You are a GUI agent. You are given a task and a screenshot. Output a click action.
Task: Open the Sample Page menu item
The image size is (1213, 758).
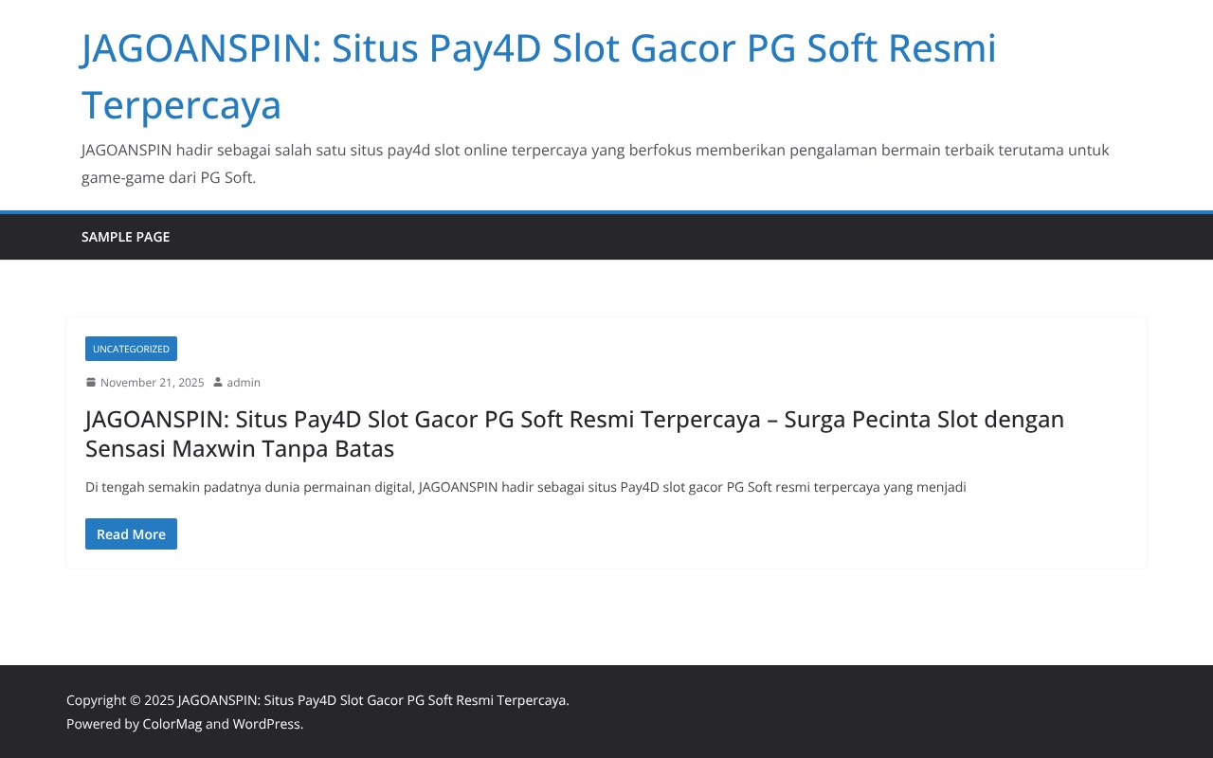[125, 237]
